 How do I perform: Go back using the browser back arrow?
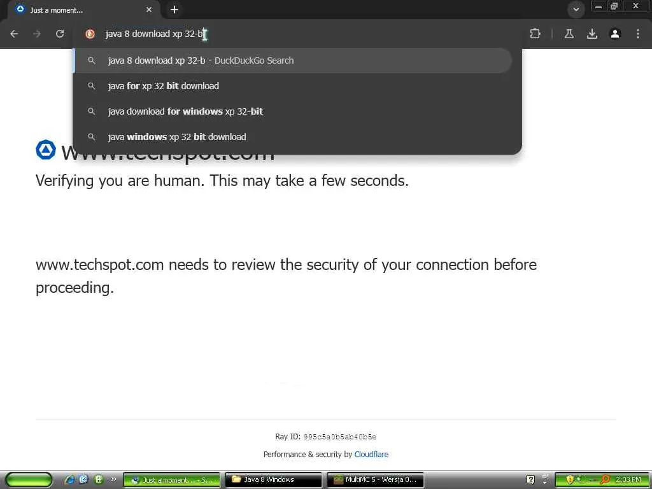click(x=14, y=34)
